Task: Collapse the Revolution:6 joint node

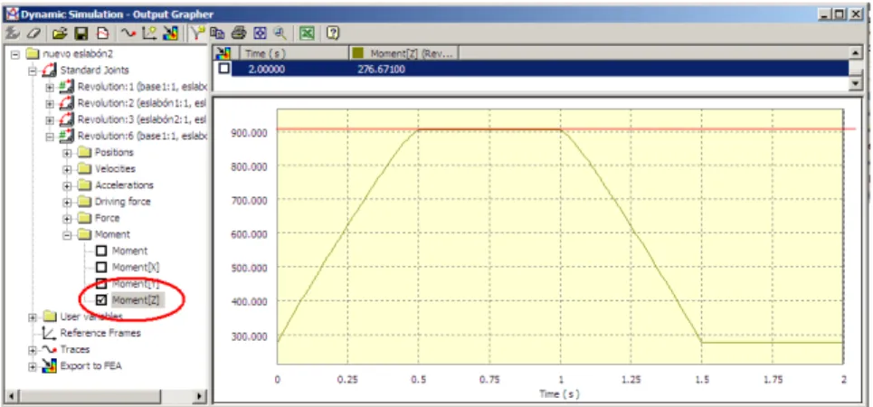Action: [x=50, y=137]
